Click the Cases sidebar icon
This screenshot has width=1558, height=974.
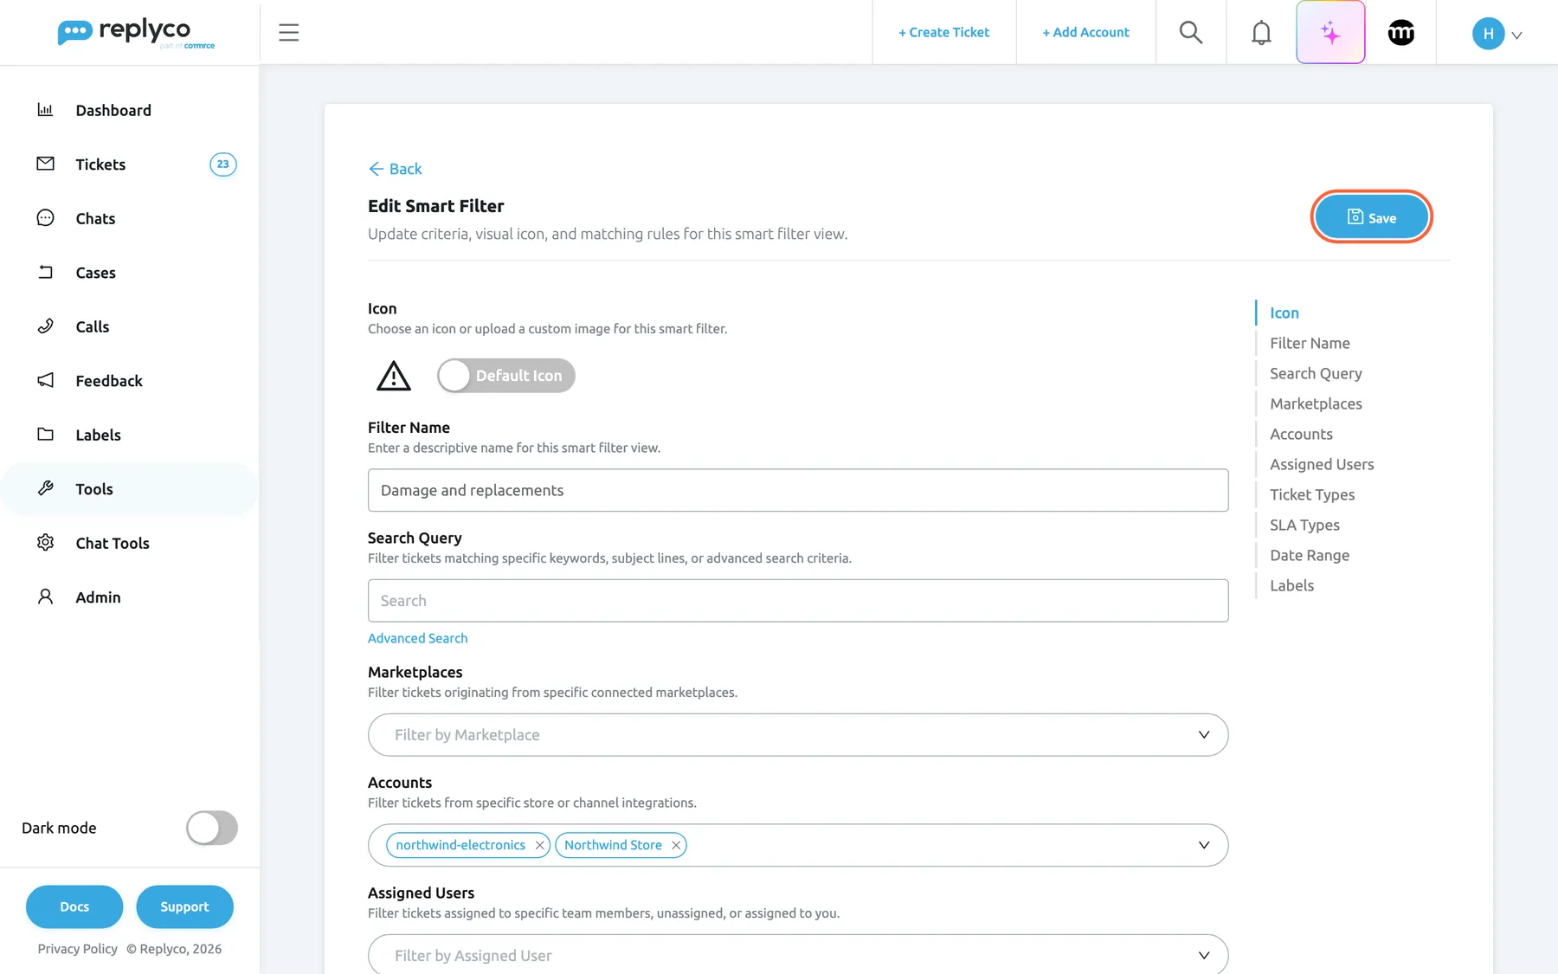(45, 272)
